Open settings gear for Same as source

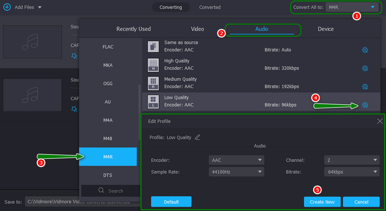365,50
